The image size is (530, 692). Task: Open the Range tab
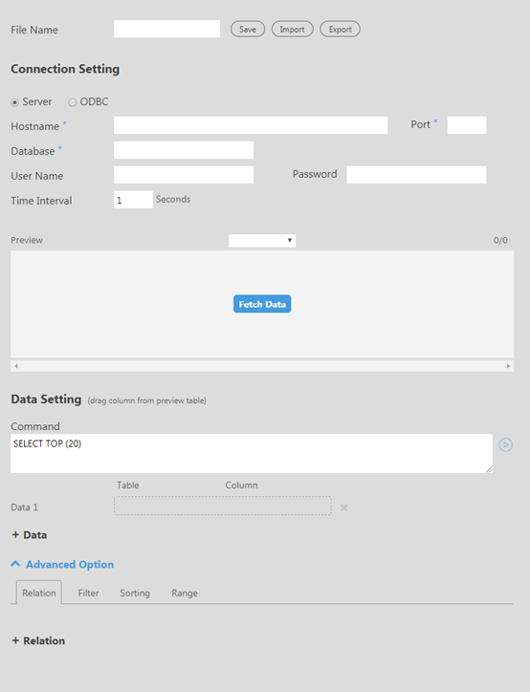[185, 594]
